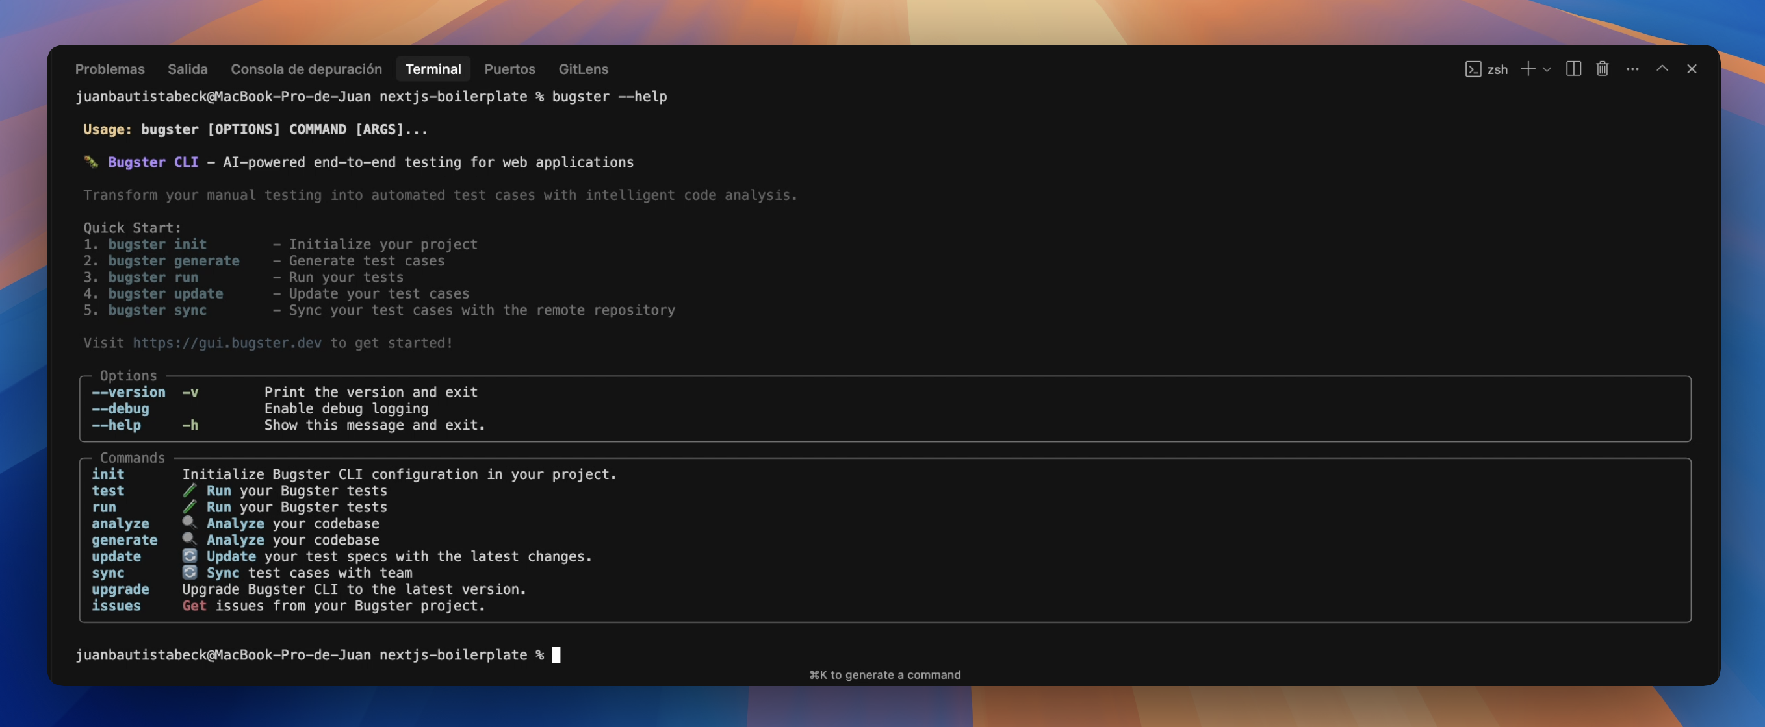Kill terminal with the trash icon
Viewport: 1765px width, 727px height.
(x=1602, y=68)
